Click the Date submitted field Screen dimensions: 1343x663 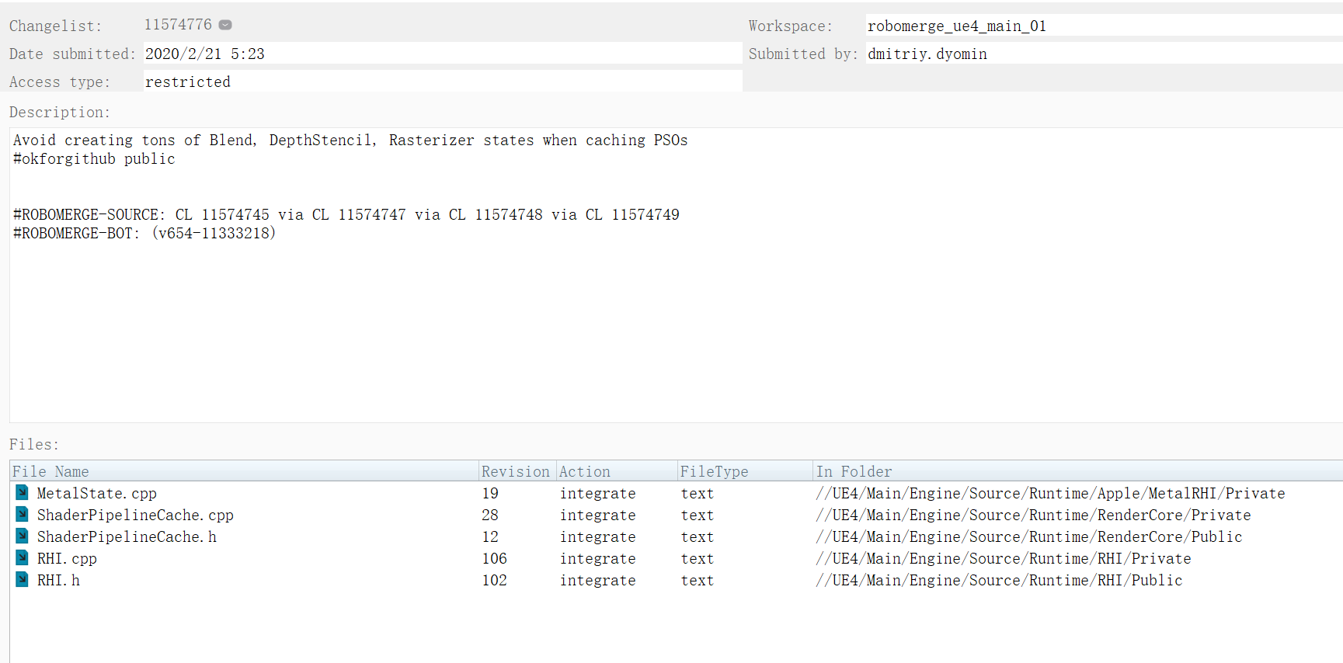(x=443, y=54)
